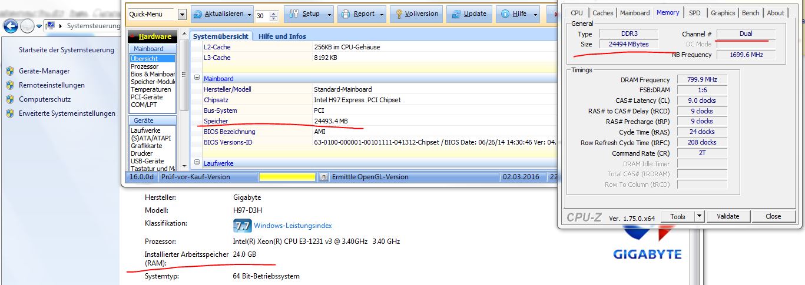
Task: Switch to About tab in CPU-Z
Action: click(x=776, y=13)
